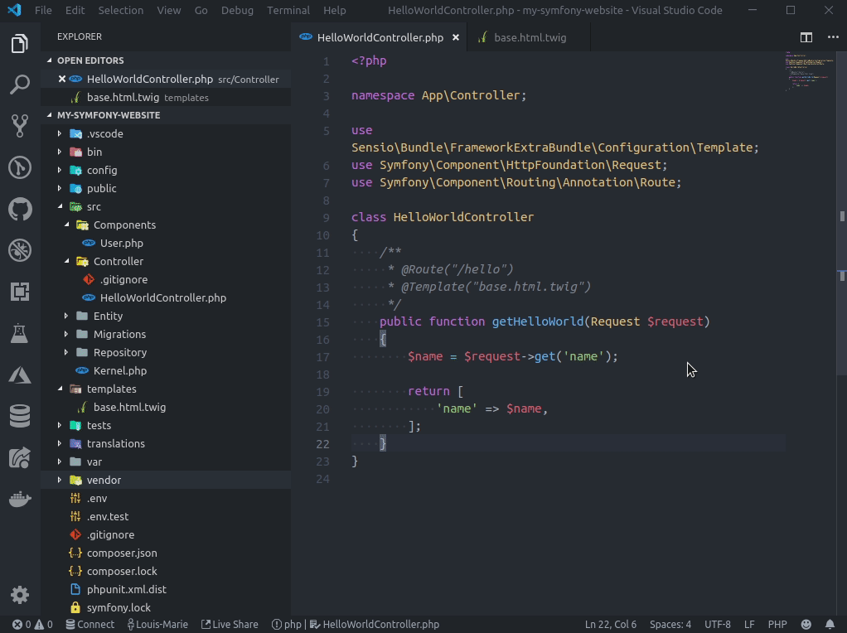This screenshot has width=847, height=633.
Task: Open symfony.lock in explorer
Action: 119,607
